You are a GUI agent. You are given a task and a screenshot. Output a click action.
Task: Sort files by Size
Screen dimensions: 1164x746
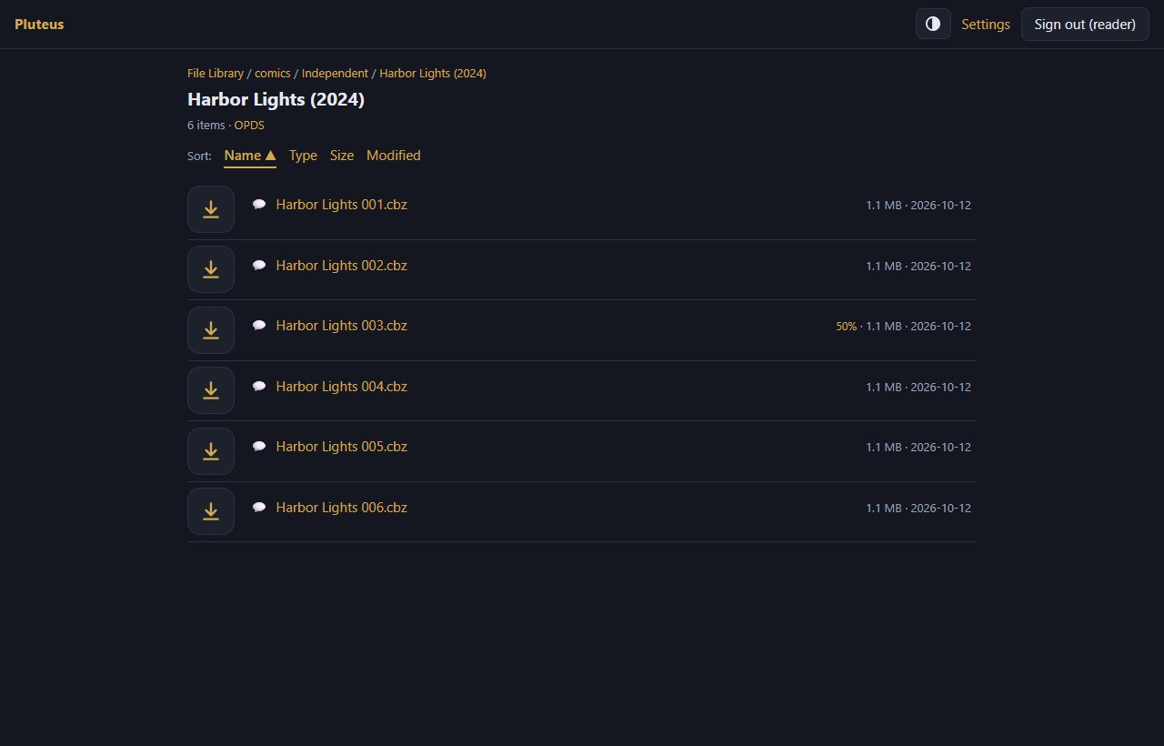(342, 156)
